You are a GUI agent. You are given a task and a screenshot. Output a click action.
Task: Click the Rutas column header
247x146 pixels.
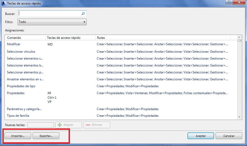click(x=162, y=38)
